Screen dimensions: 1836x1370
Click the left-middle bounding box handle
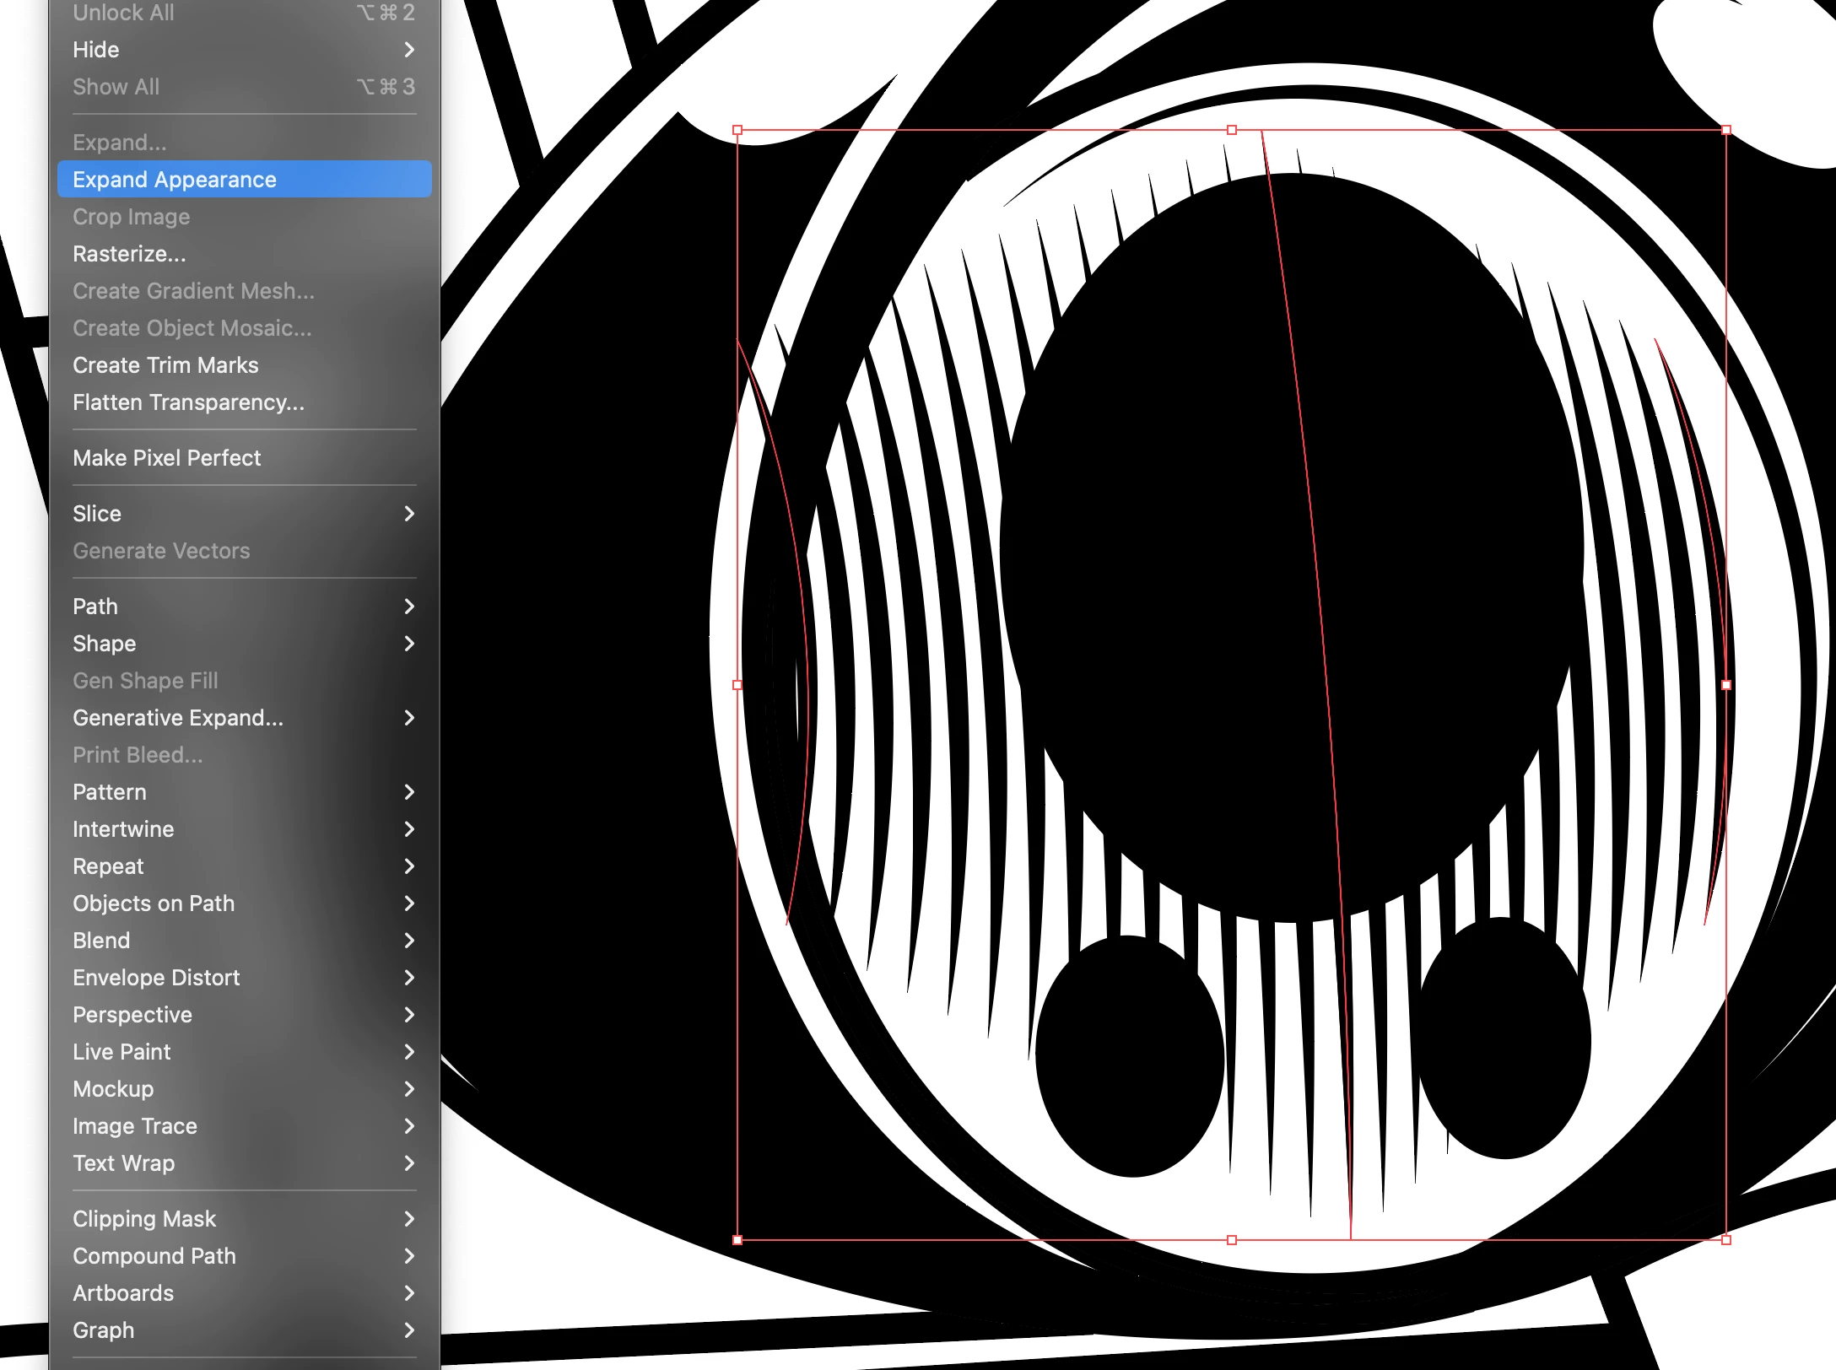(x=737, y=685)
